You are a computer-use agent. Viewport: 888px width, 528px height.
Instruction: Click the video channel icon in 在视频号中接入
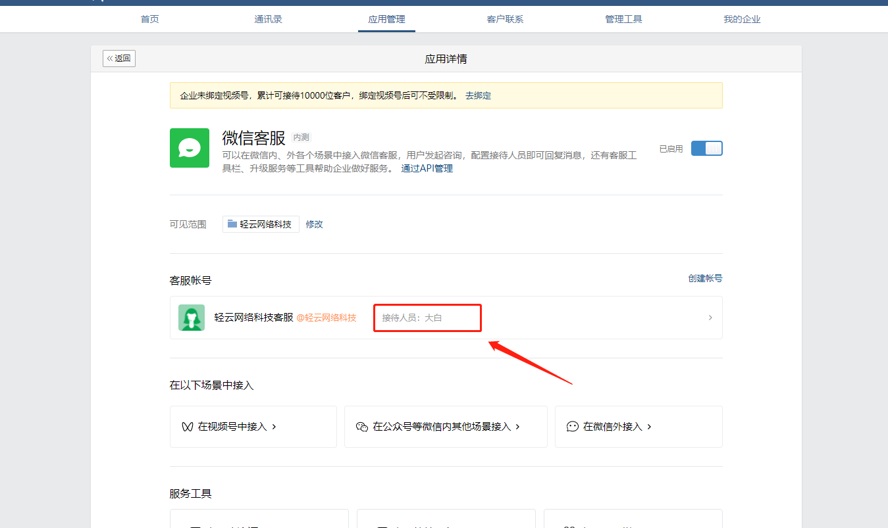pyautogui.click(x=187, y=427)
